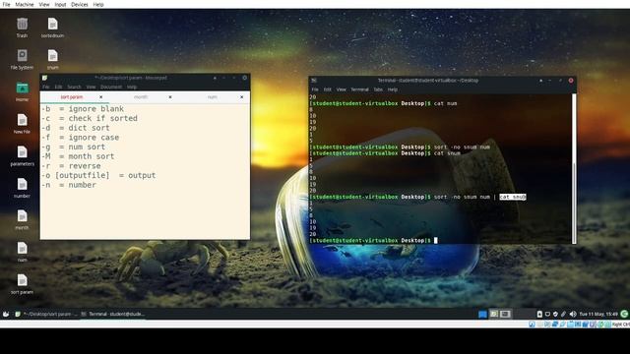Click the '-g = num sort' line in Mousepad
The width and height of the screenshot is (630, 354).
pyautogui.click(x=73, y=147)
